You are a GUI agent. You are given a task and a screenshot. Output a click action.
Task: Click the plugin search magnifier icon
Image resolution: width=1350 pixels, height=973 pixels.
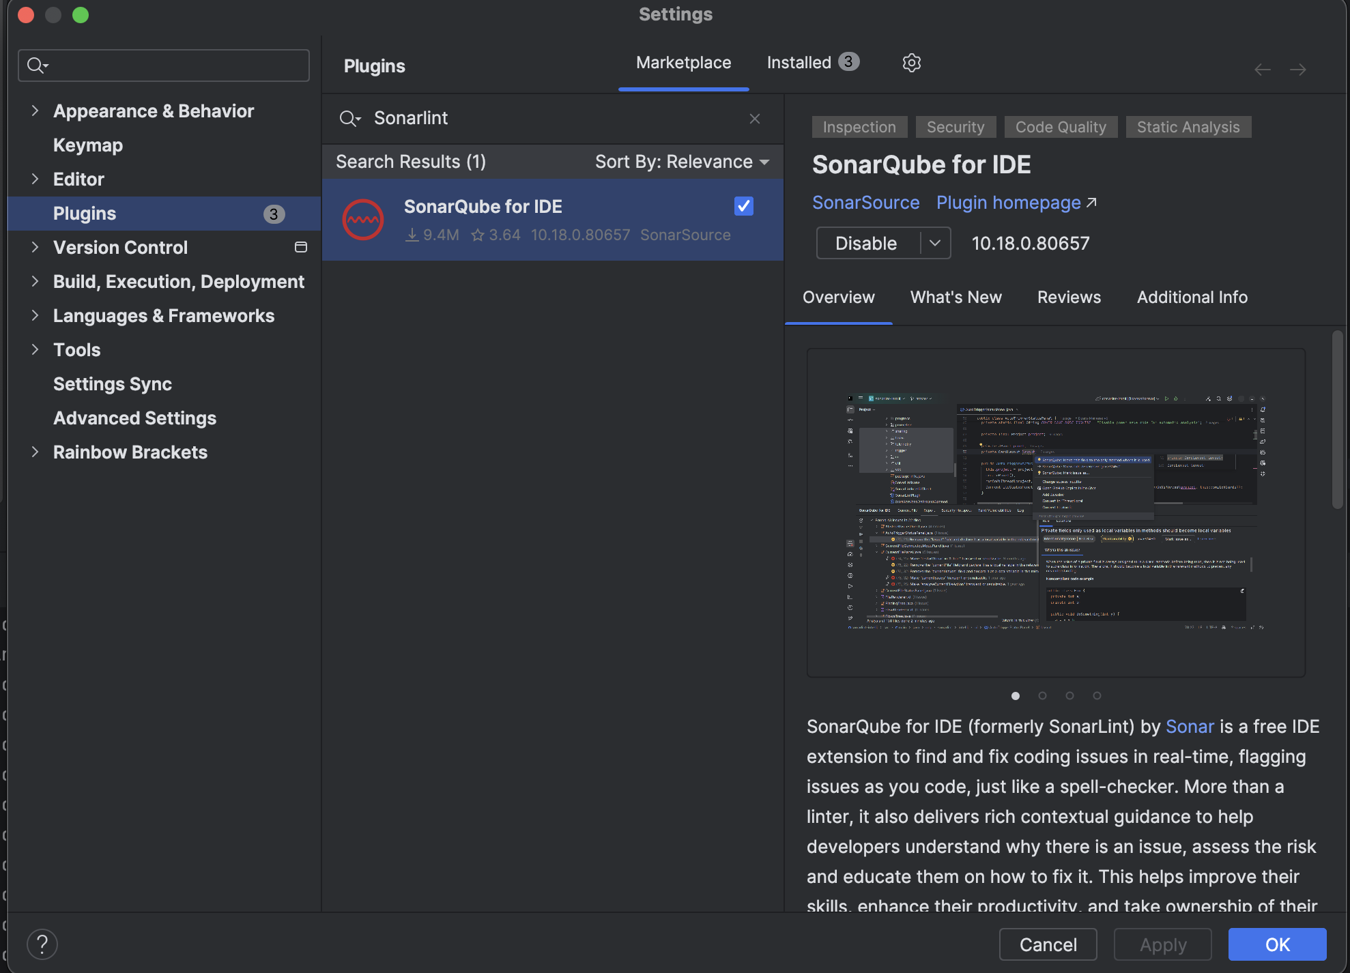click(349, 119)
